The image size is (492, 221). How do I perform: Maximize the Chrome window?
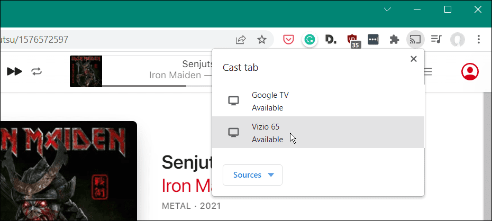coord(448,10)
